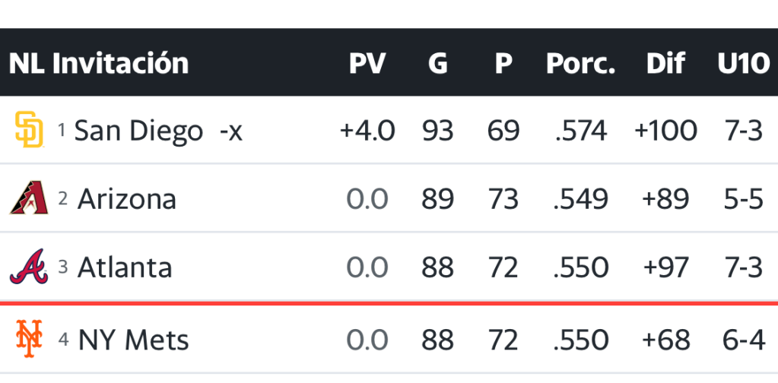Viewport: 778px width, 383px height.
Task: Sort by the P losses column
Action: 503,64
